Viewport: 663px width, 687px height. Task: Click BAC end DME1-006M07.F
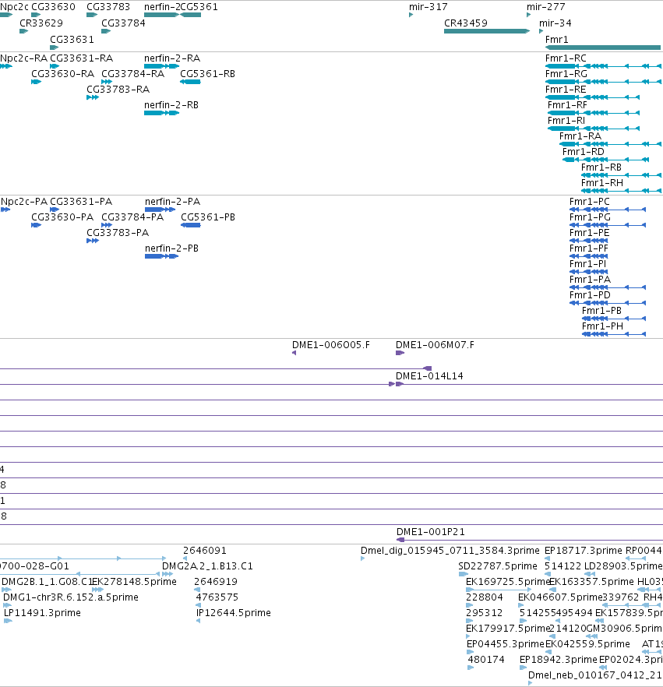click(x=435, y=345)
